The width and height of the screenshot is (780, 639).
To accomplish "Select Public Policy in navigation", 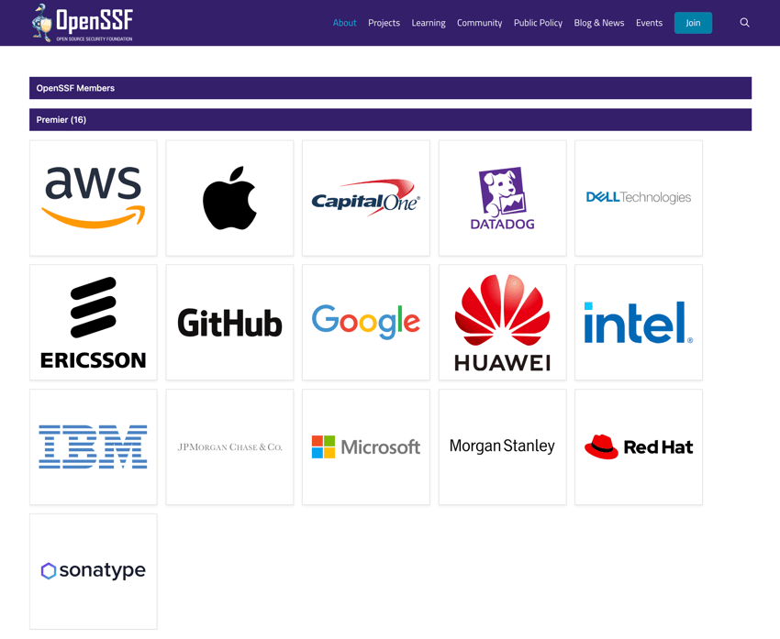I will [538, 23].
